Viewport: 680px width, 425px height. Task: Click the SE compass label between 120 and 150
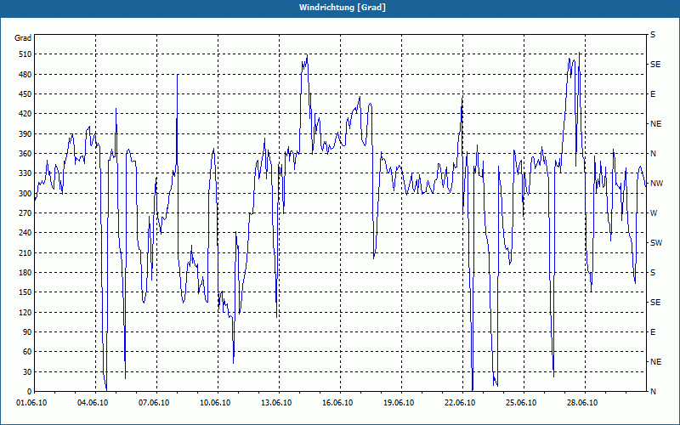655,303
